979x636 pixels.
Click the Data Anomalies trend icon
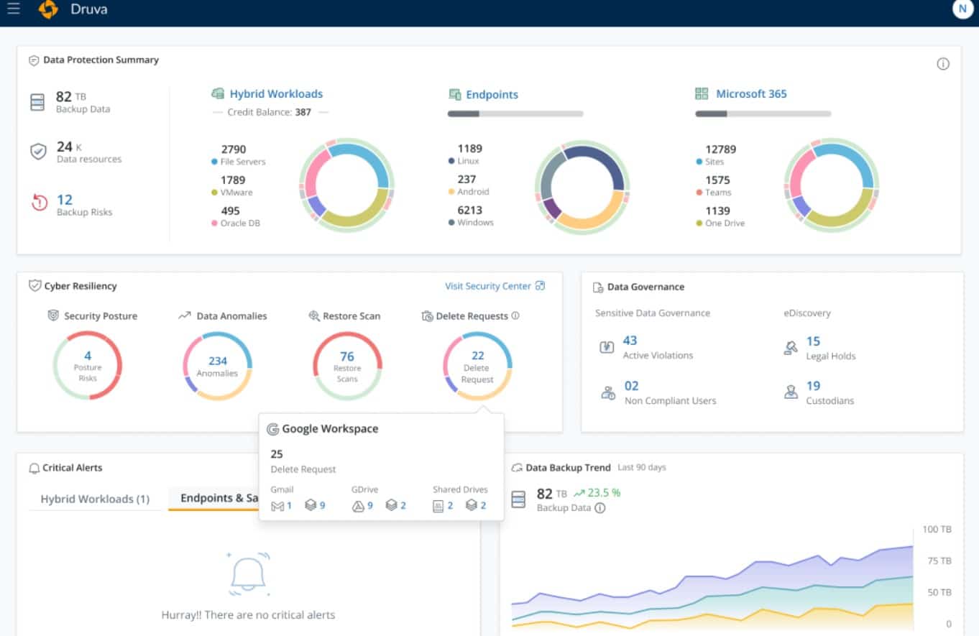[x=183, y=315]
